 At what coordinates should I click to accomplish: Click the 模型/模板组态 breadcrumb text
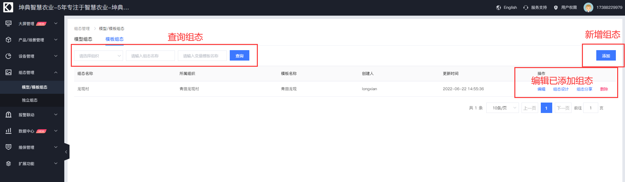click(112, 29)
